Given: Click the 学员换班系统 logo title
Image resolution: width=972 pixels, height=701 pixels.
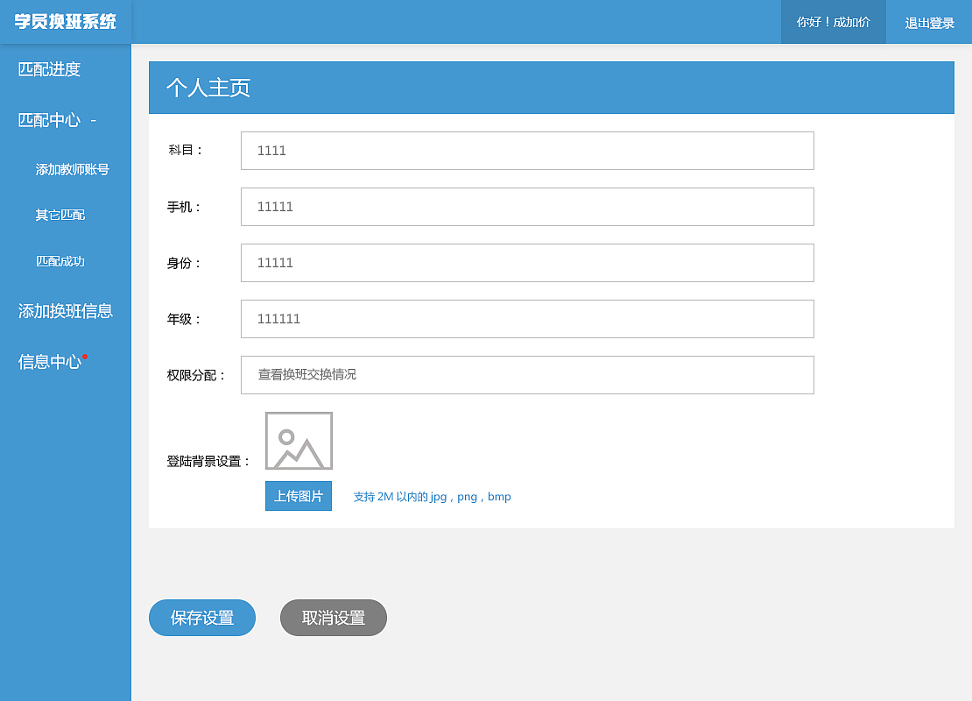Looking at the screenshot, I should click(x=65, y=22).
